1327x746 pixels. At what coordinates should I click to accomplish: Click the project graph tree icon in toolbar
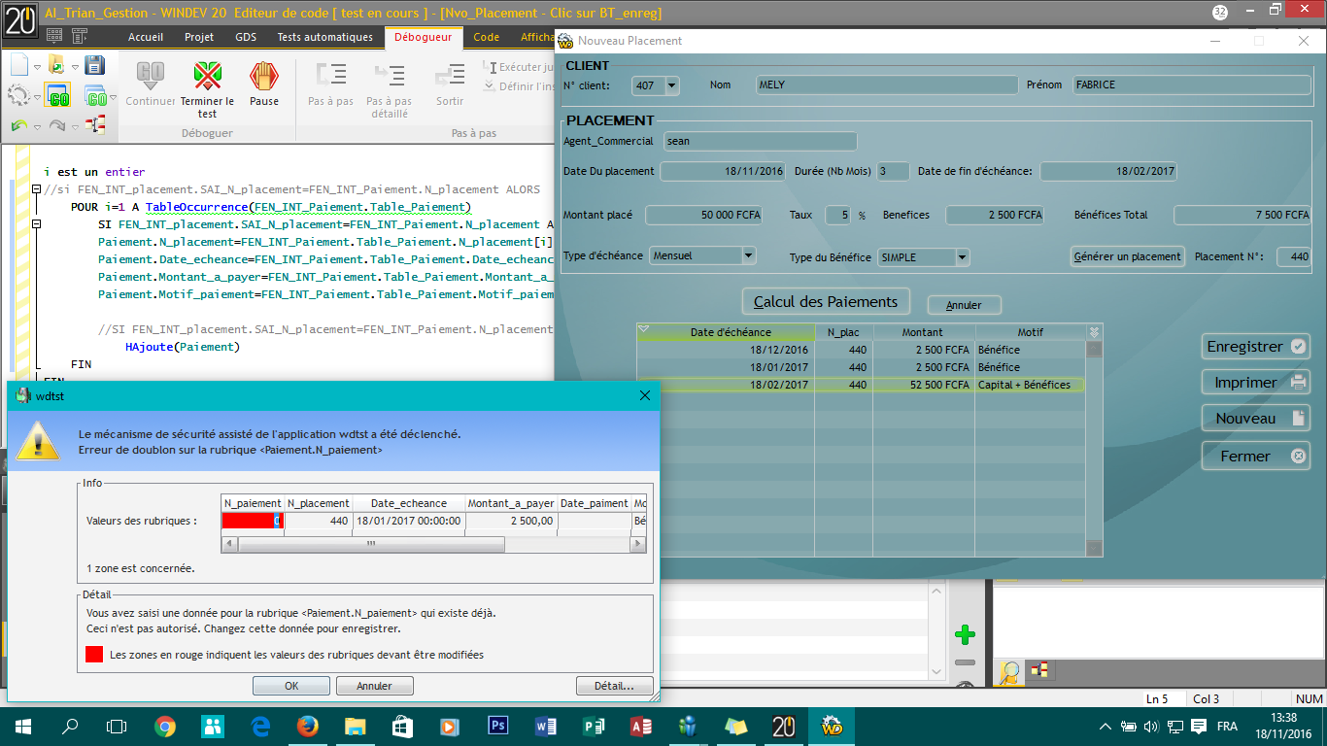(95, 124)
